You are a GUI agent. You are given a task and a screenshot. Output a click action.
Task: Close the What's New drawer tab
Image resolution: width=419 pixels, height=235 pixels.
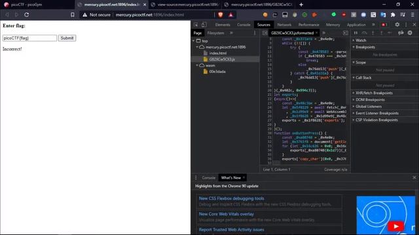(x=244, y=178)
